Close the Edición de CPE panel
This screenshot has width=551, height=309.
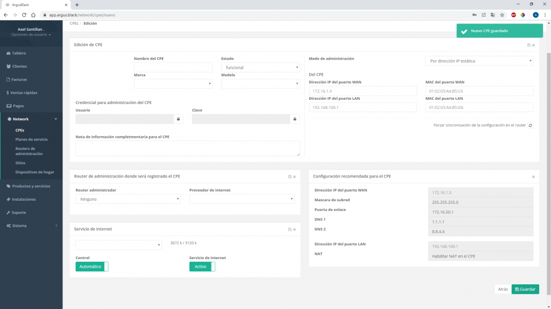click(533, 45)
